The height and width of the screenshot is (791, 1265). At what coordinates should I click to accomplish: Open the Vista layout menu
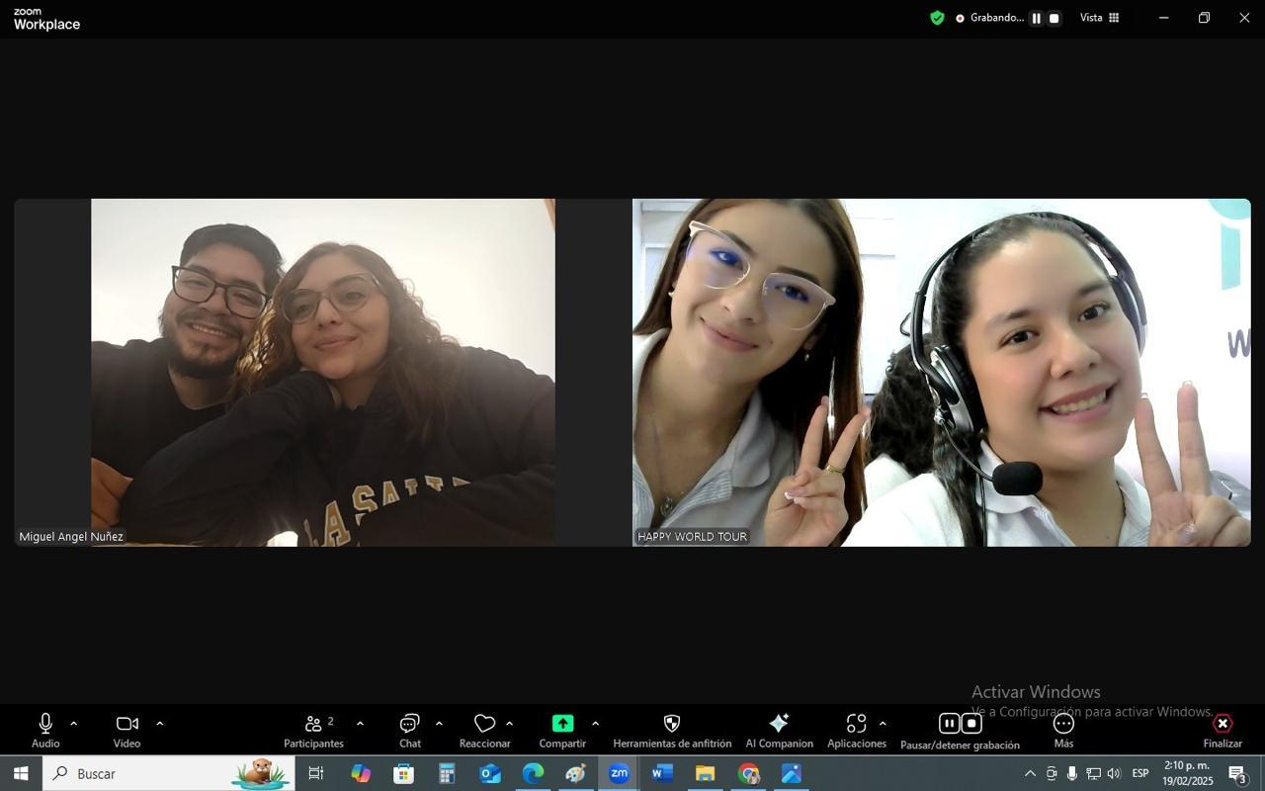[x=1099, y=18]
